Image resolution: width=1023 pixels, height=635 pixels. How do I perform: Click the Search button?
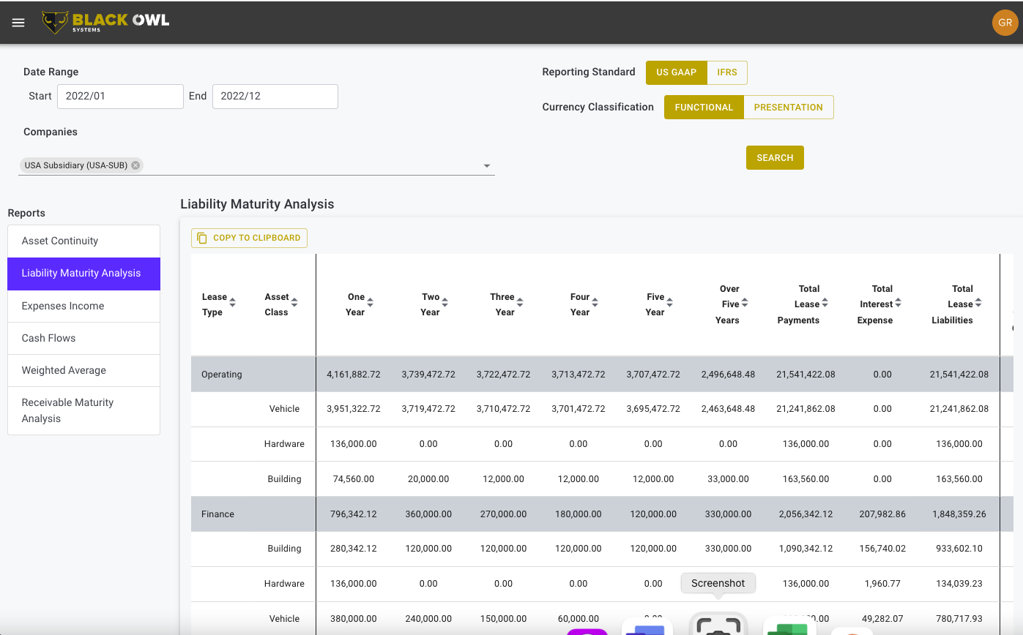pyautogui.click(x=775, y=157)
